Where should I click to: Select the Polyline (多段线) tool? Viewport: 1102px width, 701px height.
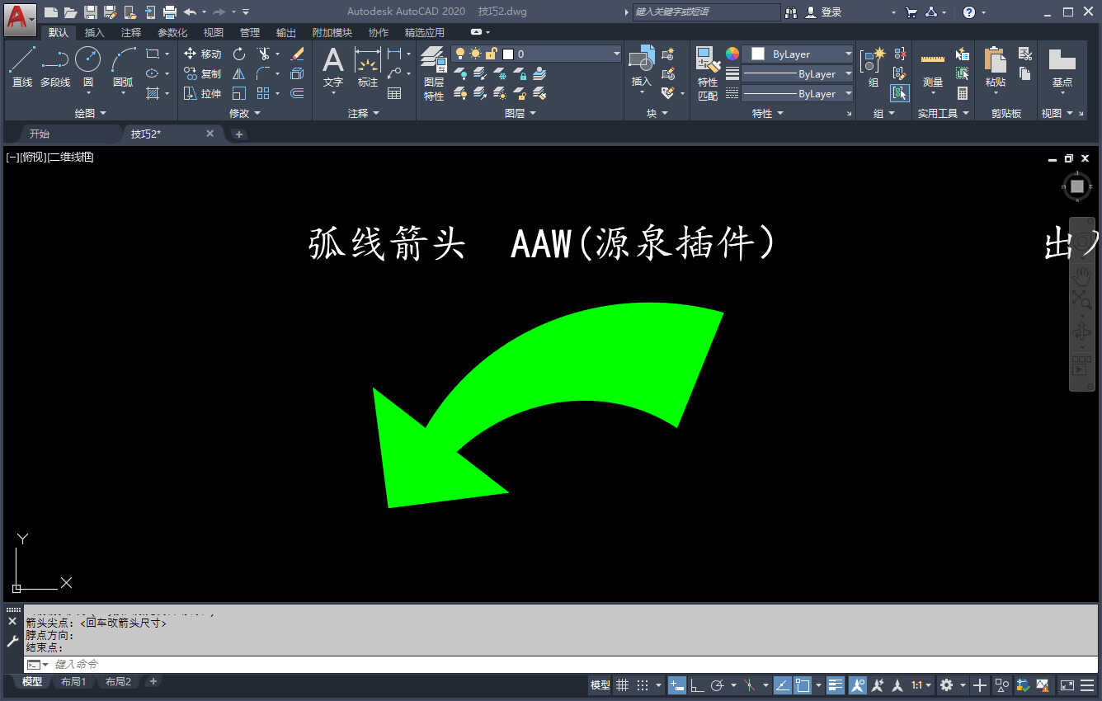[x=55, y=66]
